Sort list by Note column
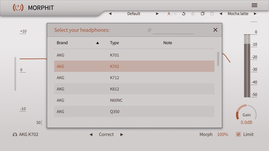 click(x=167, y=43)
